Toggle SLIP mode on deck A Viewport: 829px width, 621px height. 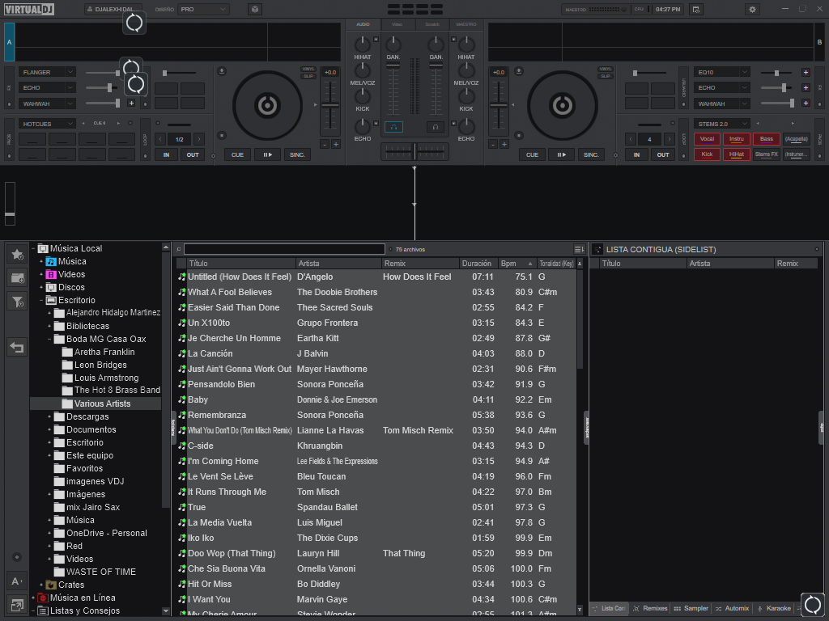pos(308,76)
